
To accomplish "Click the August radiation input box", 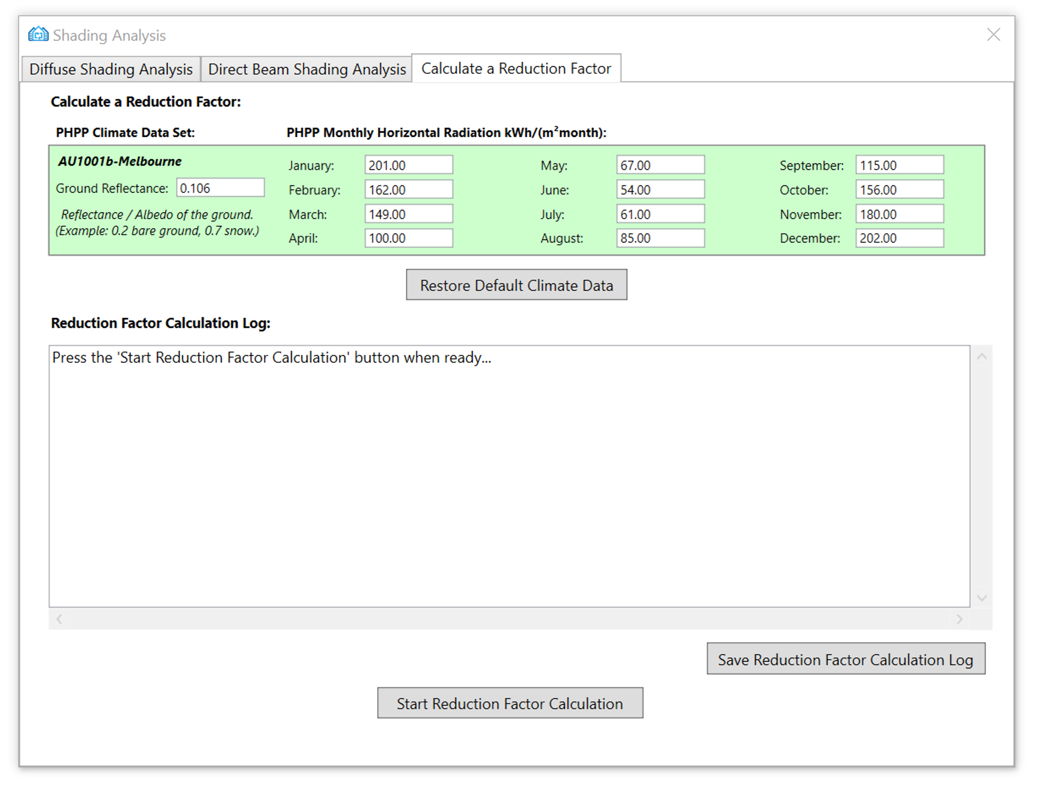I will (660, 238).
